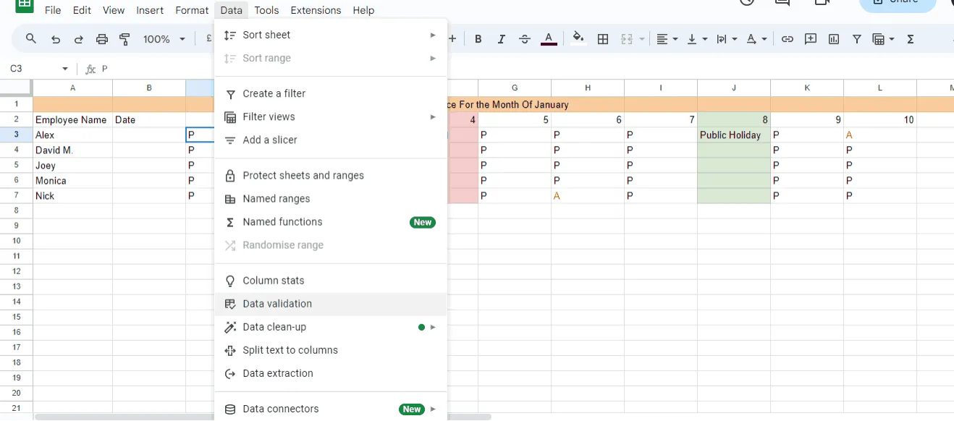Image resolution: width=954 pixels, height=421 pixels.
Task: Redo the last undone action
Action: click(79, 39)
